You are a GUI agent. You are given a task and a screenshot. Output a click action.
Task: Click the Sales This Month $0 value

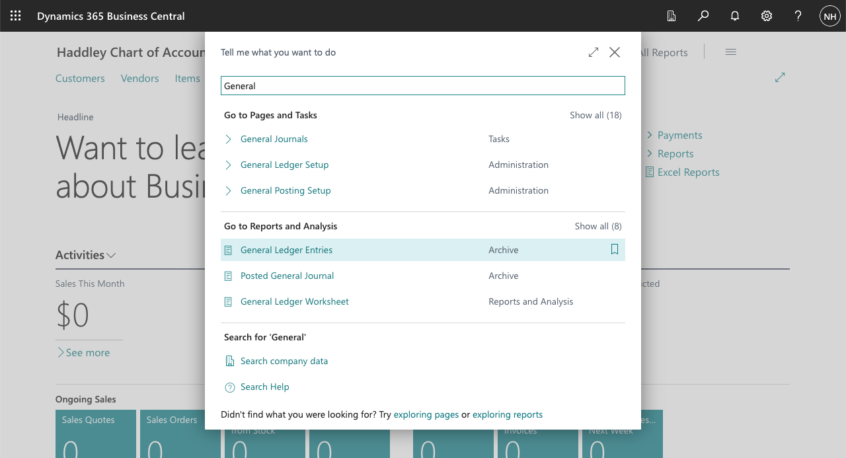pos(73,315)
